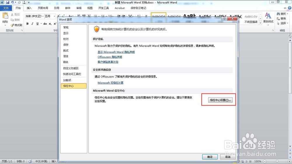Screen dimensions: 292x164
Task: Click the 信任中心设置 button
Action: click(220, 100)
